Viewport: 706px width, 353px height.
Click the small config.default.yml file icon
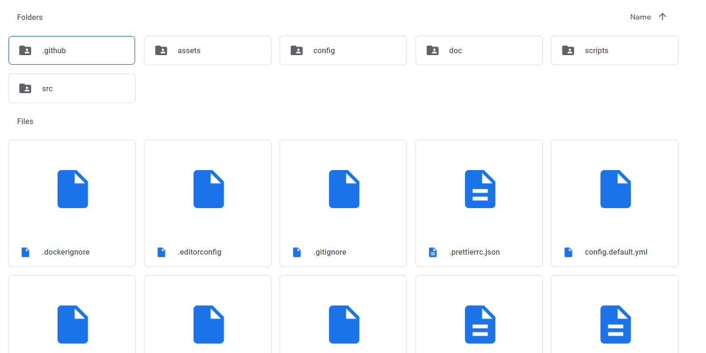point(569,252)
